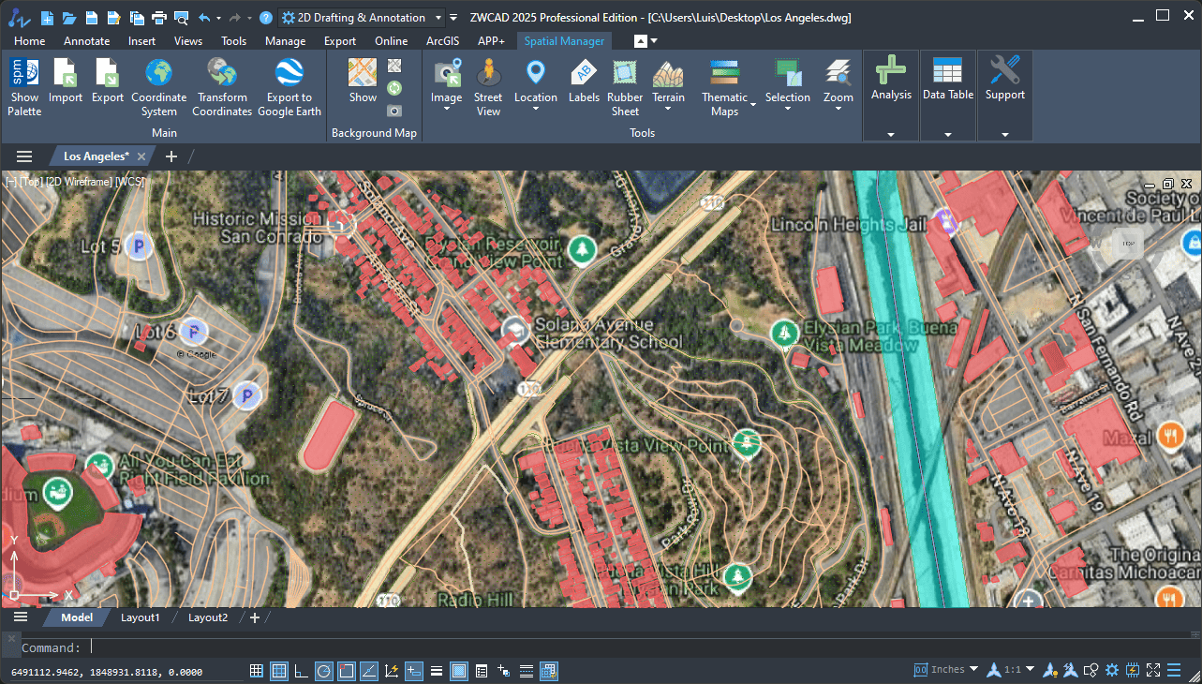Open the Insert ribbon tab

coord(142,40)
